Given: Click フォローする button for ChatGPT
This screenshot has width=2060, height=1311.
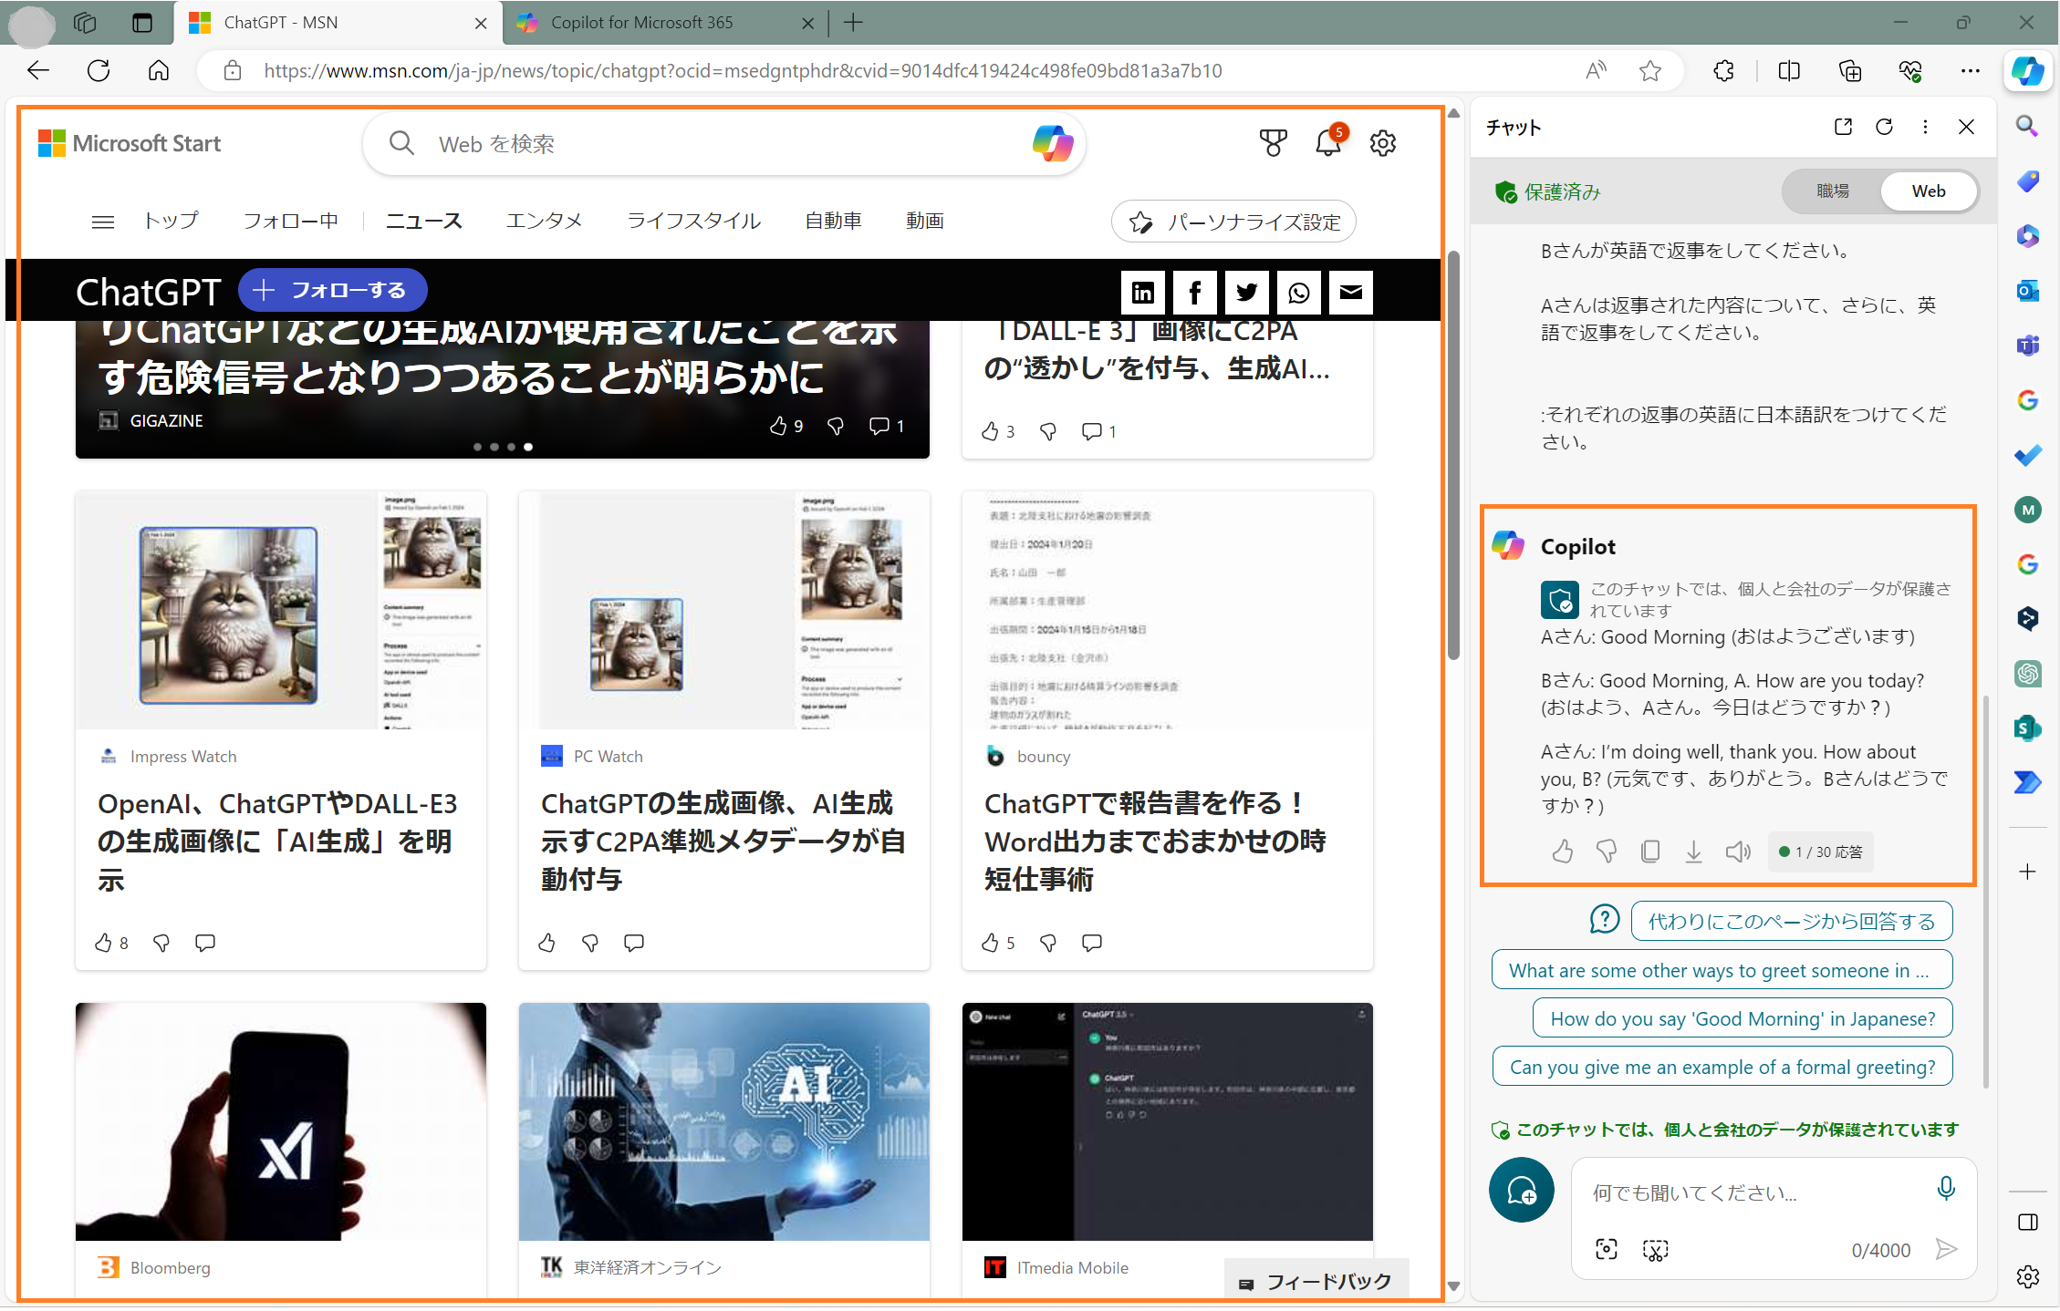Looking at the screenshot, I should (332, 291).
